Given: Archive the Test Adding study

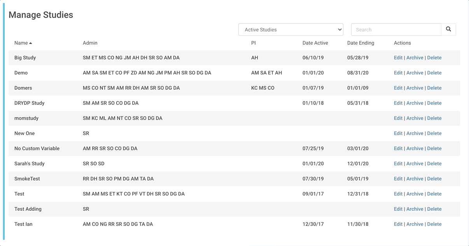Looking at the screenshot, I should click(415, 209).
